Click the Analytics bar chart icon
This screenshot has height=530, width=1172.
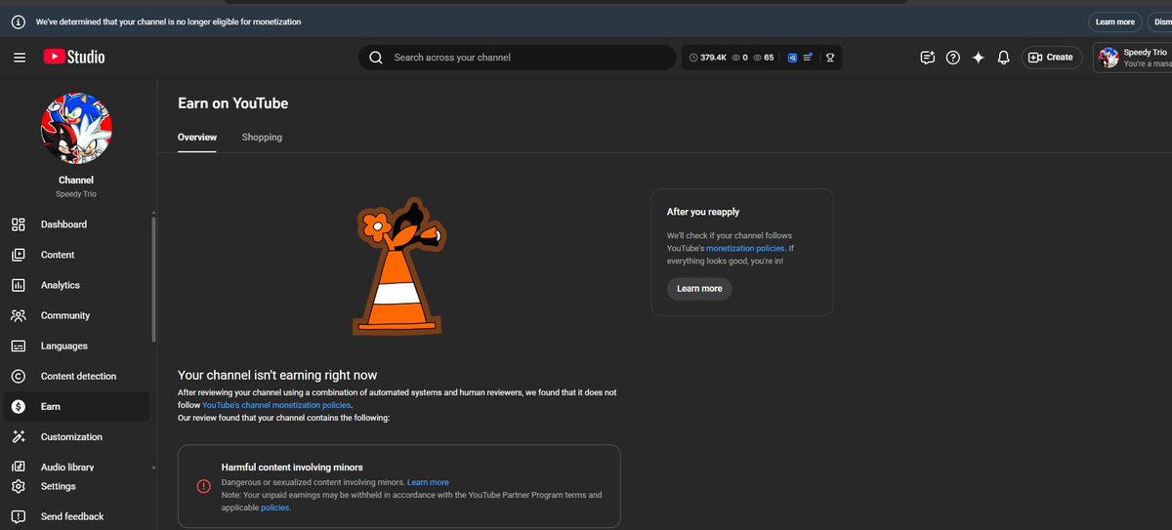(18, 285)
